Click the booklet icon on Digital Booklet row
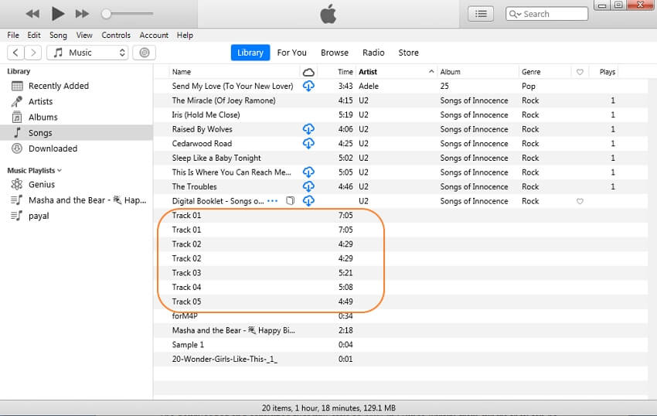Screen dimensions: 657x416 point(291,201)
